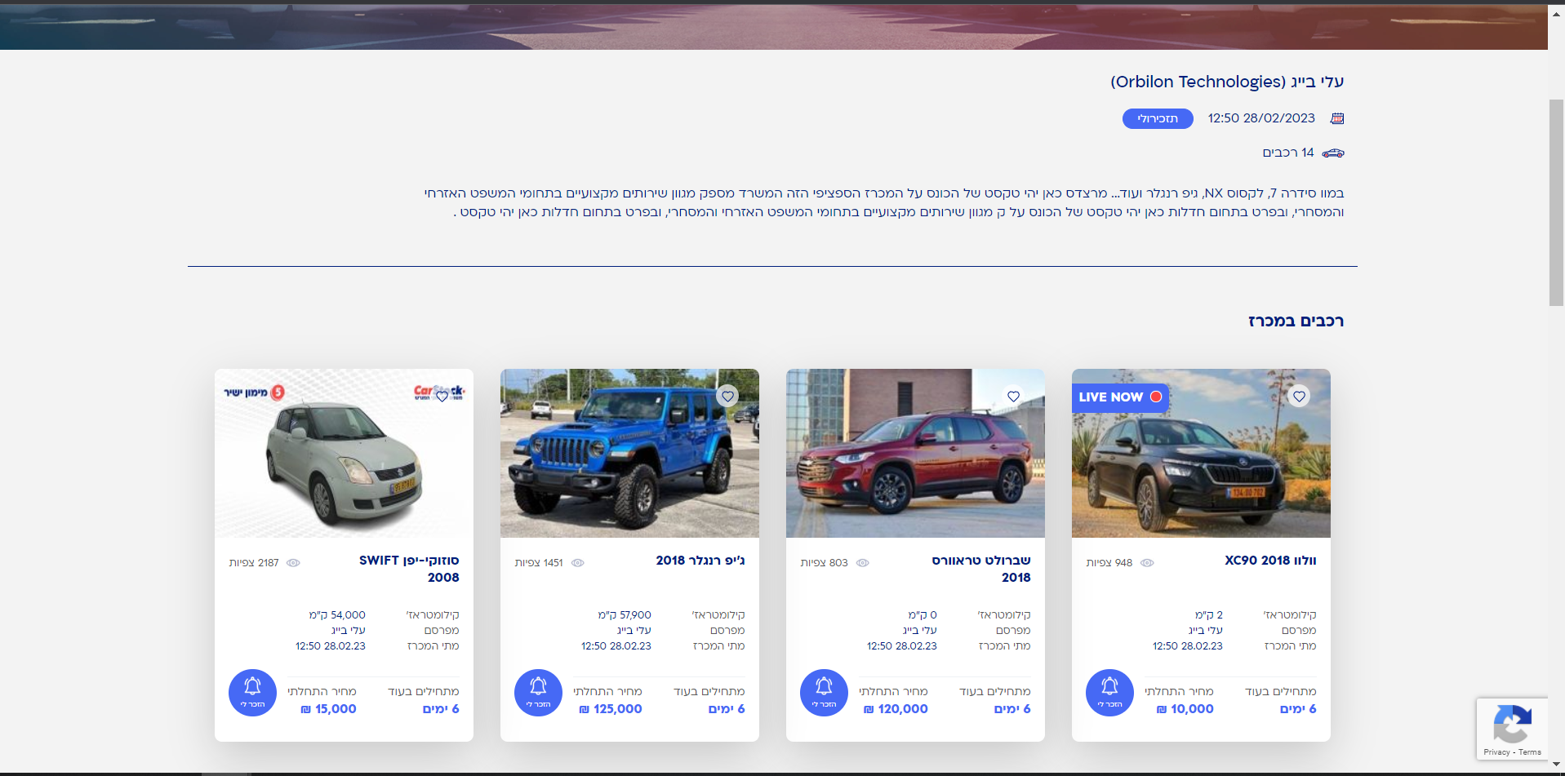Image resolution: width=1565 pixels, height=776 pixels.
Task: Favorite the Volvo XC90 with heart icon
Action: tap(1299, 397)
